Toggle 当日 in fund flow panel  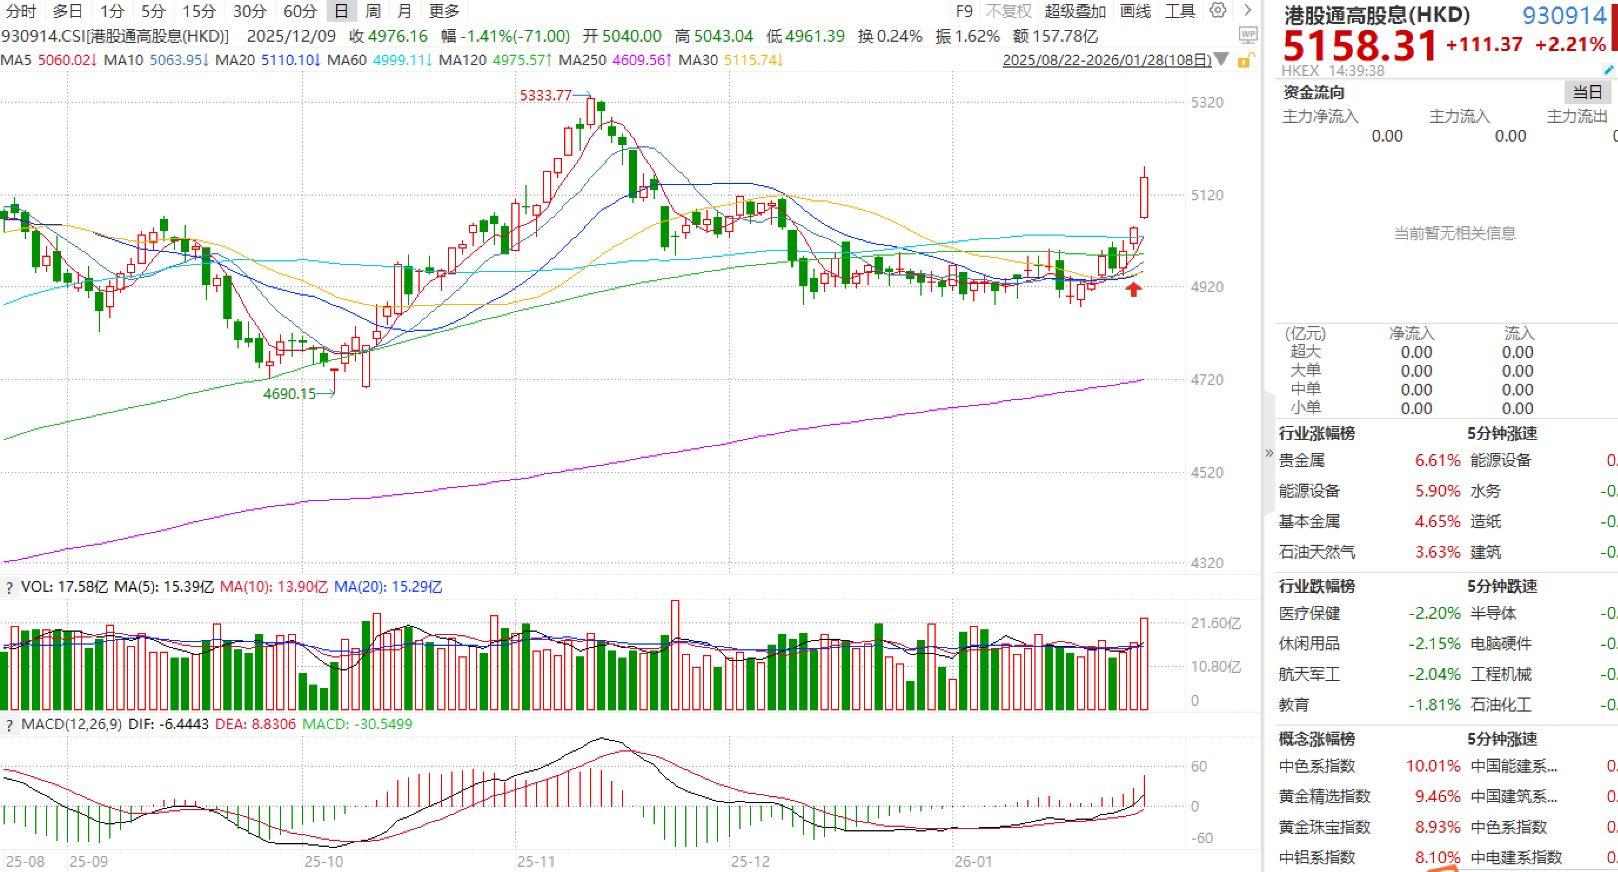coord(1587,92)
